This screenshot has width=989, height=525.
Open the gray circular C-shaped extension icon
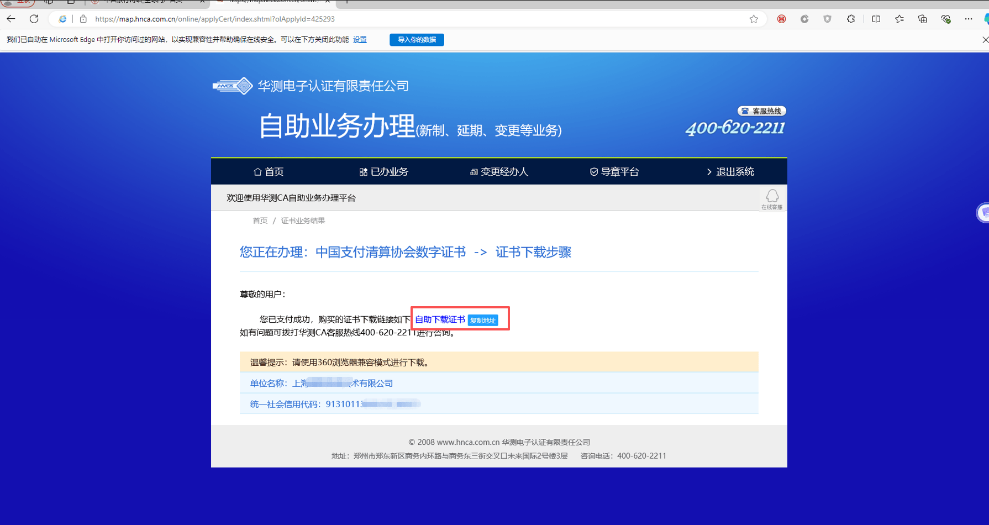coord(804,19)
